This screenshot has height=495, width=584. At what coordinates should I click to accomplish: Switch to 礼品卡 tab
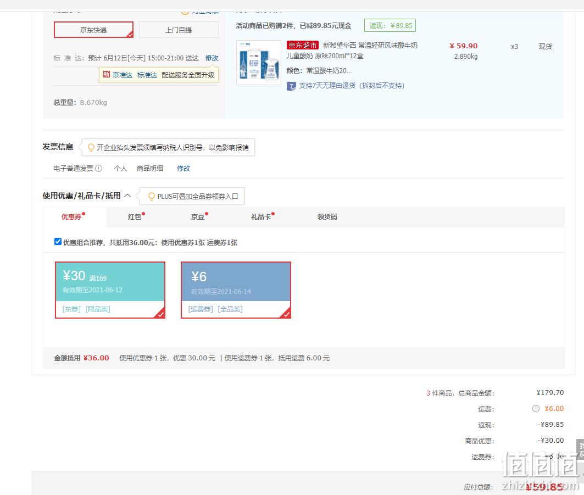coord(260,217)
